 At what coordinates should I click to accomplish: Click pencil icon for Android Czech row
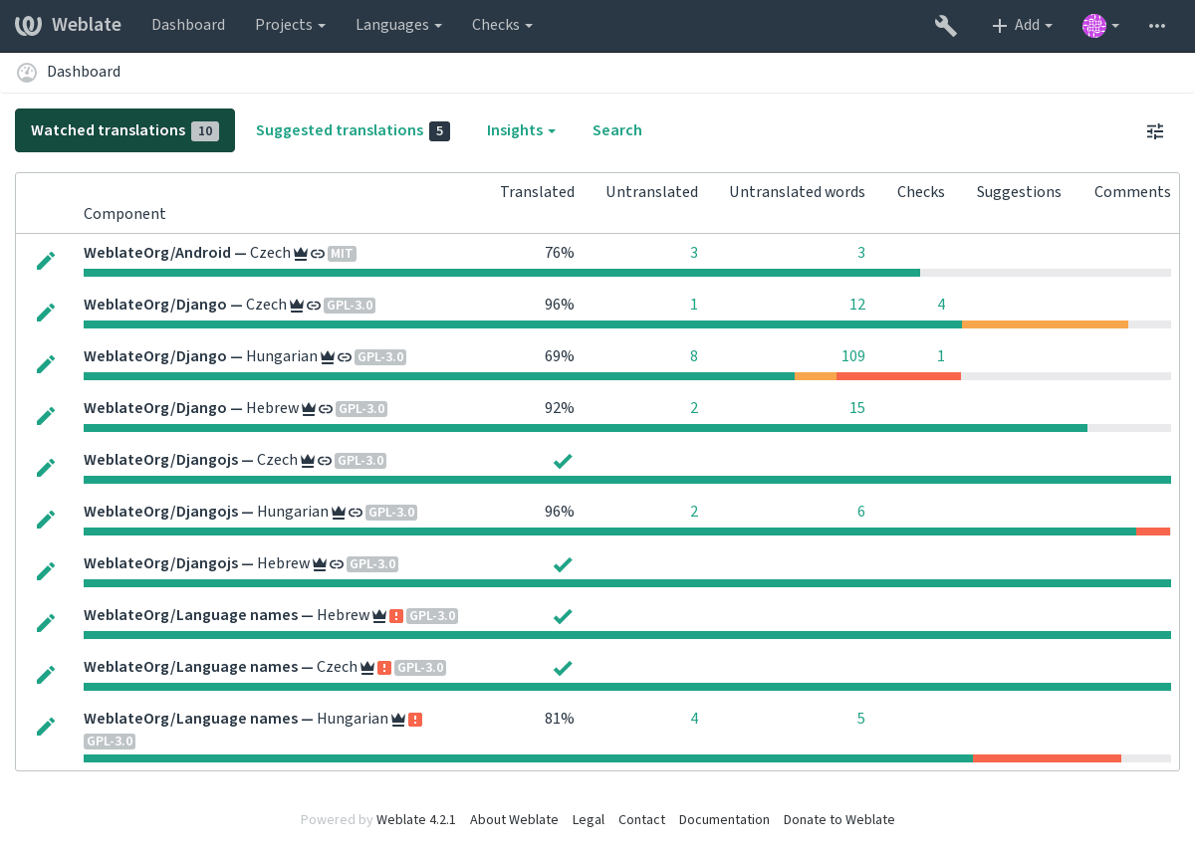pyautogui.click(x=46, y=261)
